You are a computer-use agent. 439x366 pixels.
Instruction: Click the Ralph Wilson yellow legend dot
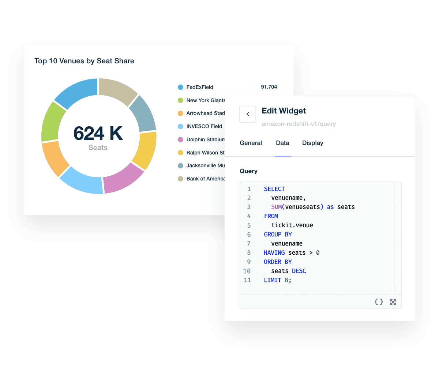point(180,153)
